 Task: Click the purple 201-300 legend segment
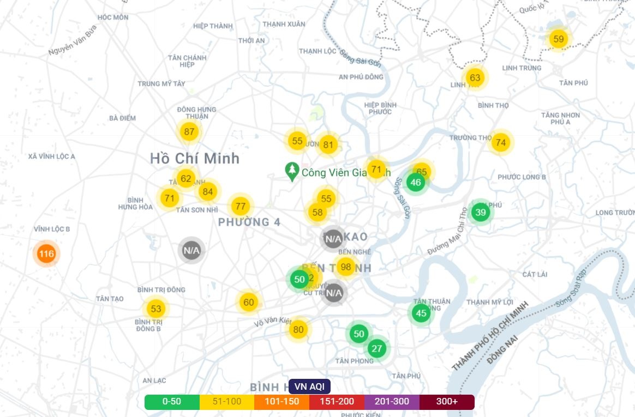coord(392,402)
